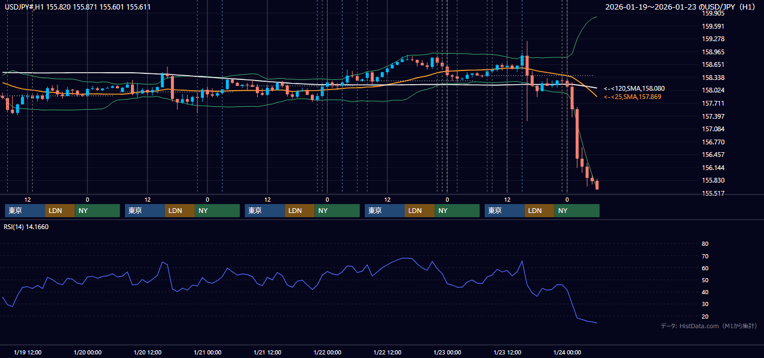
Task: Click price axis label 156.457
Action: coord(713,155)
